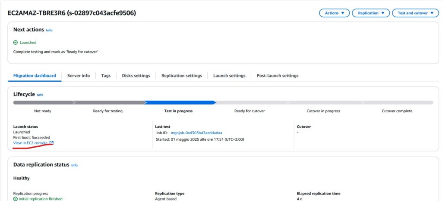Click the Cutover in progress stage label
The height and width of the screenshot is (201, 442).
tap(323, 111)
